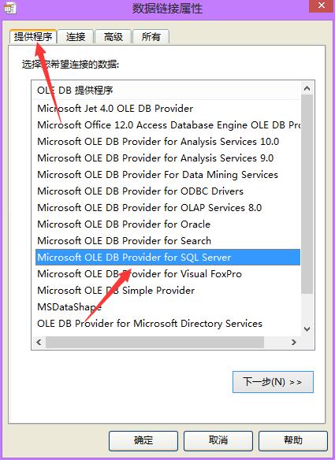
Task: Click horizontal scroll right arrow
Action: click(293, 342)
